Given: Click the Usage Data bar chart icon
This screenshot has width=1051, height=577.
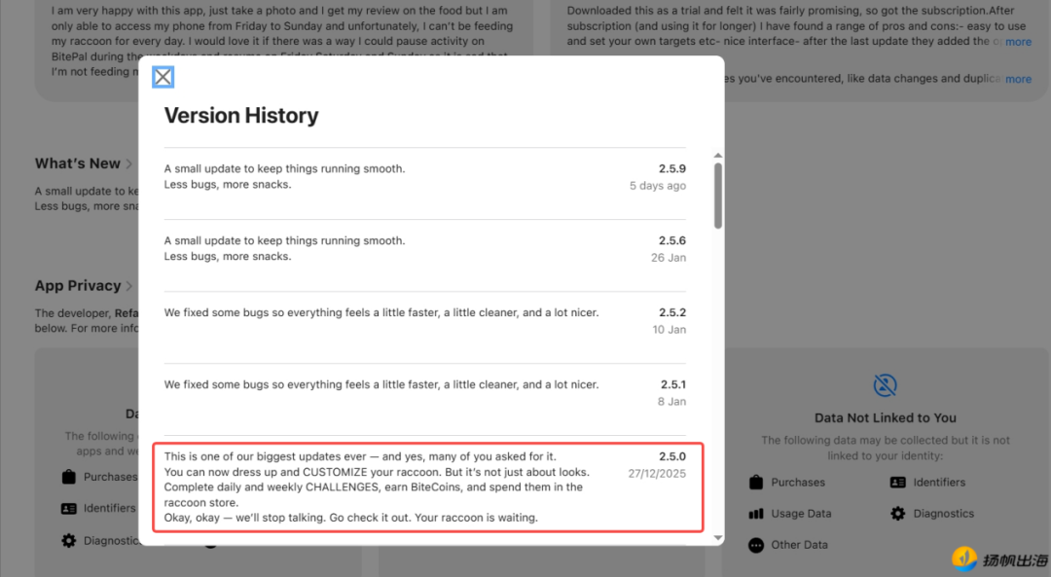Looking at the screenshot, I should point(756,514).
